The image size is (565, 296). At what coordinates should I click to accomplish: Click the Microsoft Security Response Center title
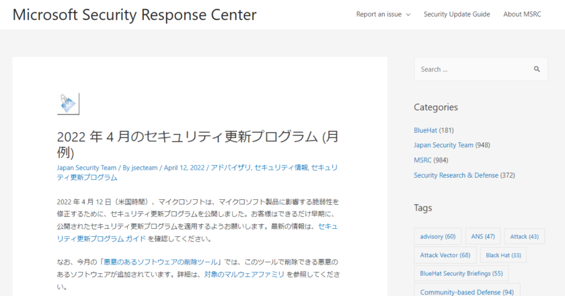click(x=135, y=15)
